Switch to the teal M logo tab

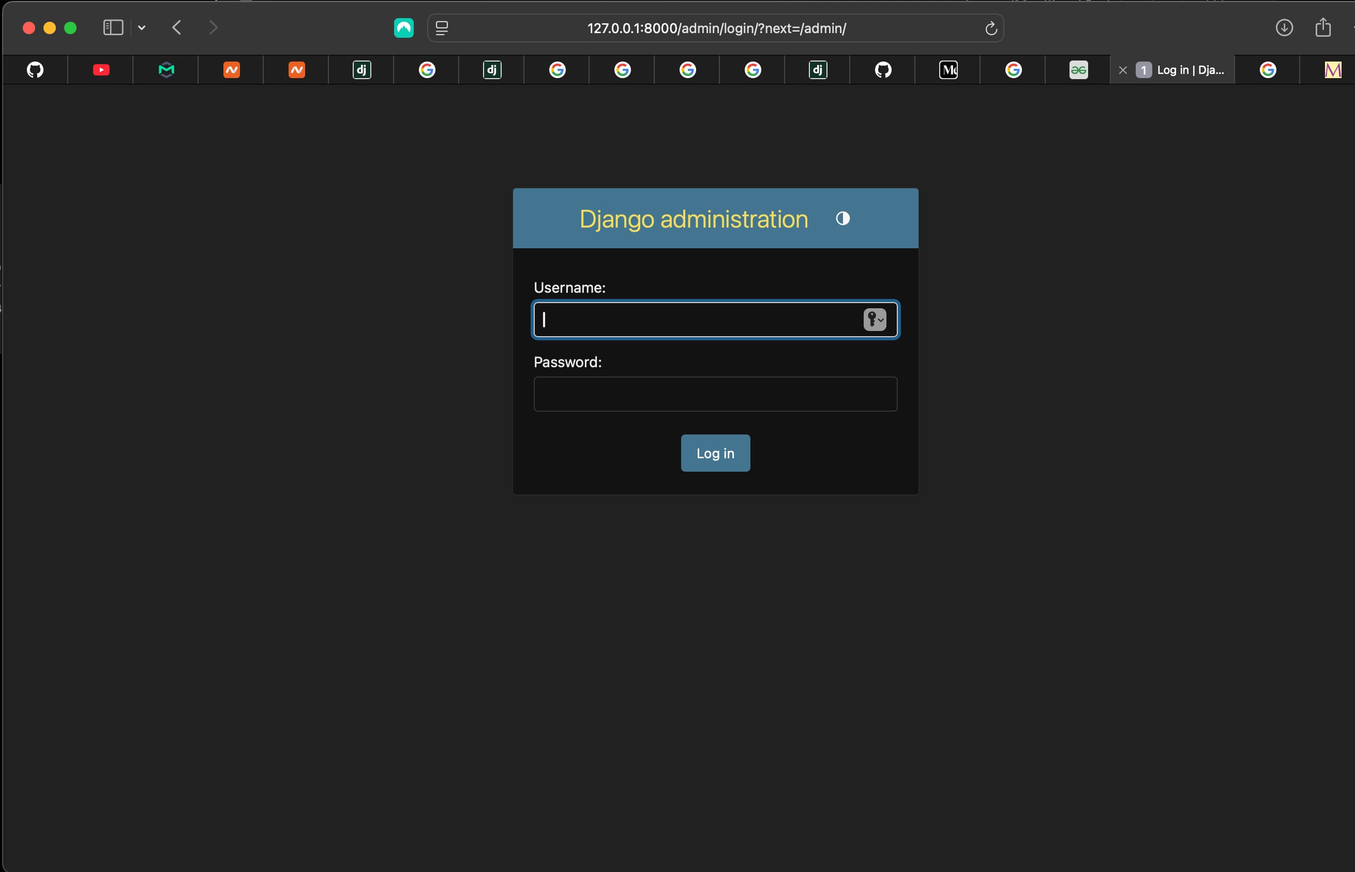click(x=166, y=70)
